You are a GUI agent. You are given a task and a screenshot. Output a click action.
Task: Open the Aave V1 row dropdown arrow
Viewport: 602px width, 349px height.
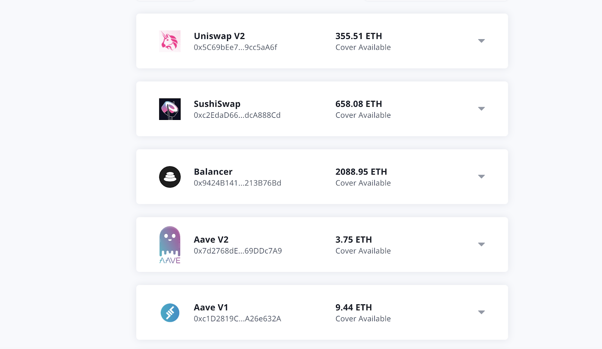[x=481, y=312]
